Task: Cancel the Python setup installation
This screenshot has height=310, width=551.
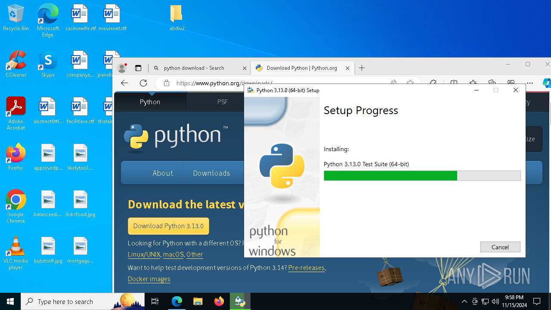Action: click(500, 247)
